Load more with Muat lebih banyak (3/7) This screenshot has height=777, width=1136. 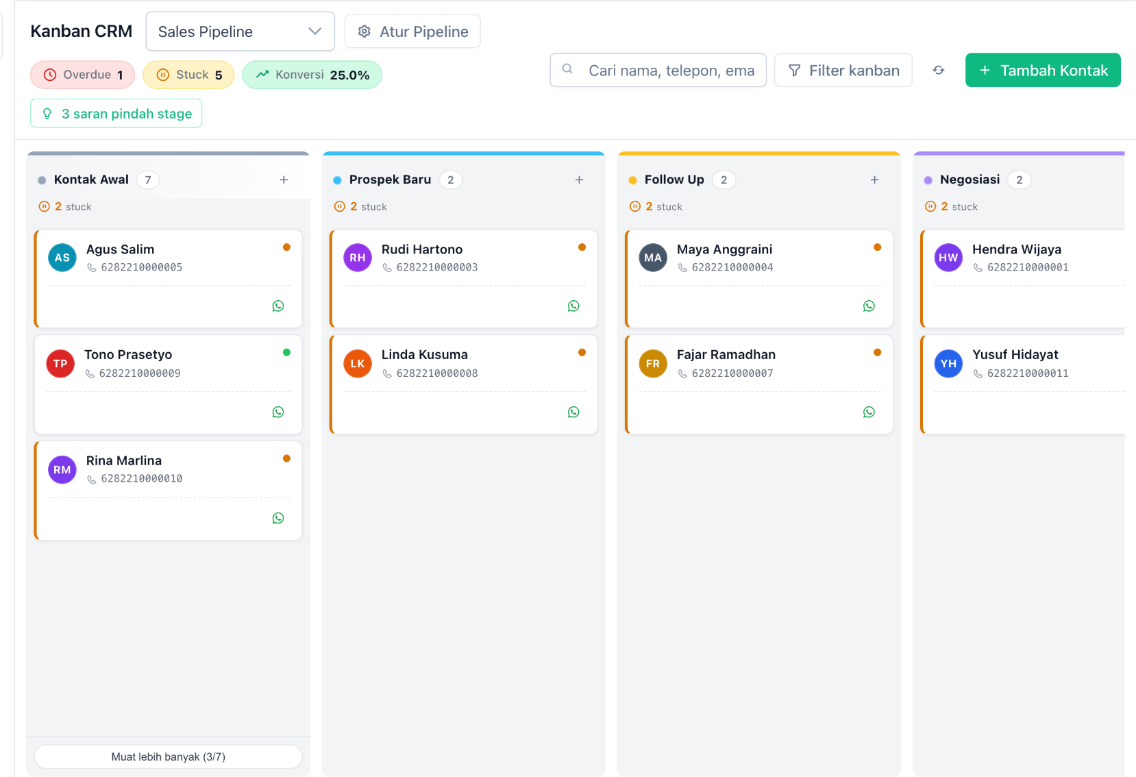pos(169,756)
